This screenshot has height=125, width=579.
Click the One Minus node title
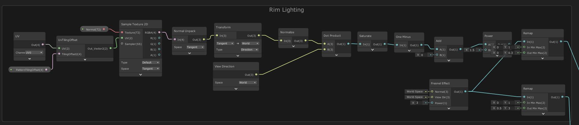pyautogui.click(x=403, y=37)
